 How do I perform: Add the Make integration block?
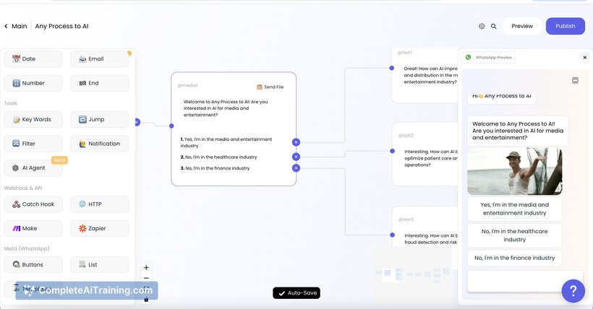click(x=33, y=228)
